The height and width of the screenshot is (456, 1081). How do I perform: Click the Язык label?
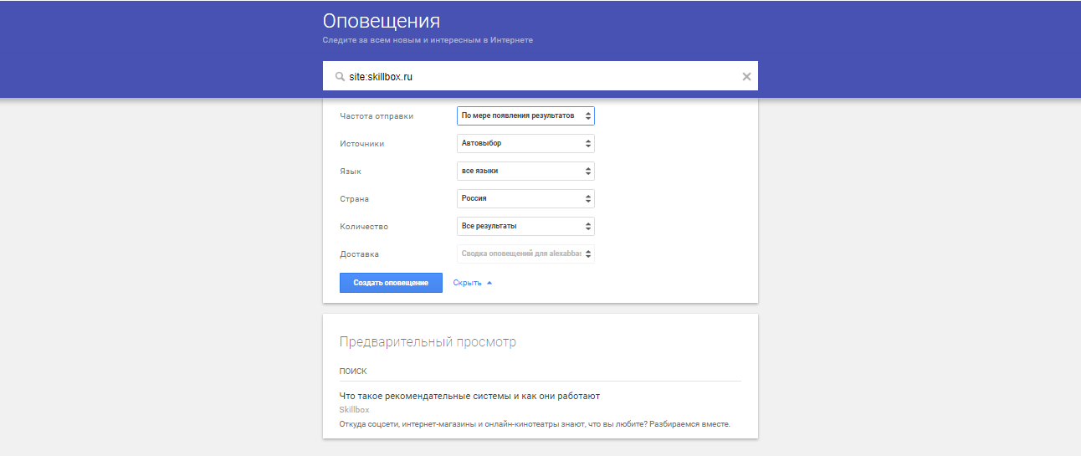[351, 172]
